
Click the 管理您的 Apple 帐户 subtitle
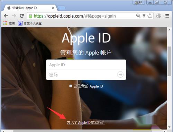(x=86, y=53)
